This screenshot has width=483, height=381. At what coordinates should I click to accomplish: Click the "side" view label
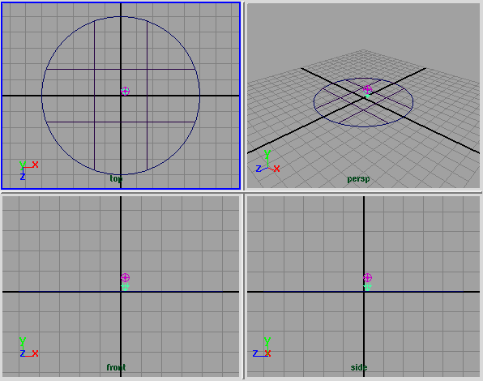click(359, 367)
